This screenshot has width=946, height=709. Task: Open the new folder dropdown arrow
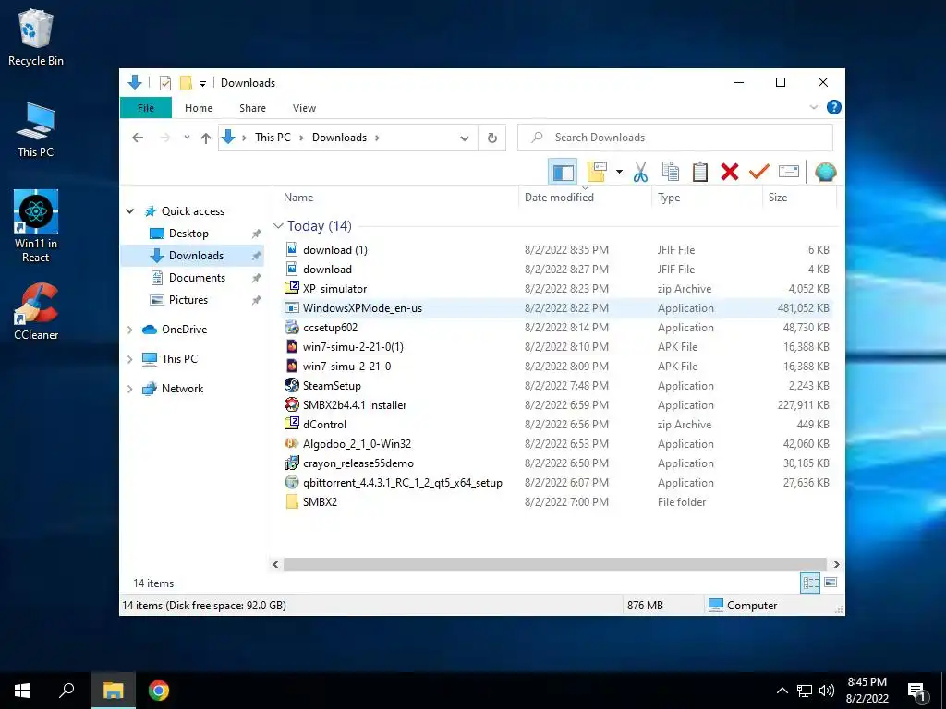click(x=619, y=172)
